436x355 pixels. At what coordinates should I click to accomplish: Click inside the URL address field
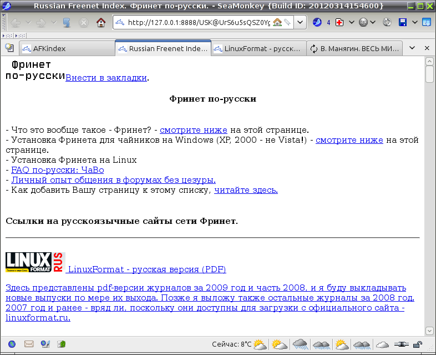tap(199, 22)
